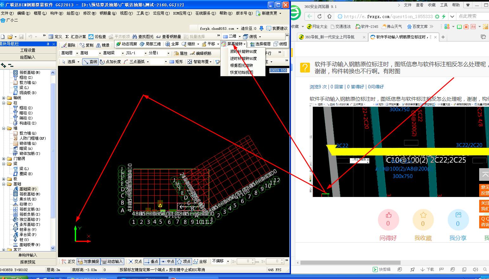Click the 删除 delete tool
Screen dimensions: 489x279
(69, 45)
